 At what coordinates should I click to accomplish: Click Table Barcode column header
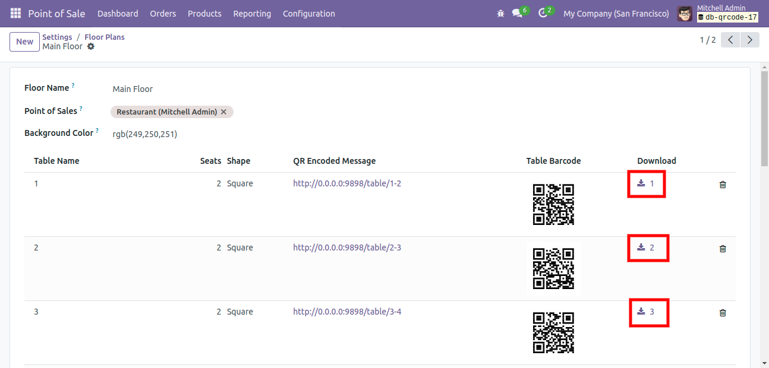click(553, 161)
